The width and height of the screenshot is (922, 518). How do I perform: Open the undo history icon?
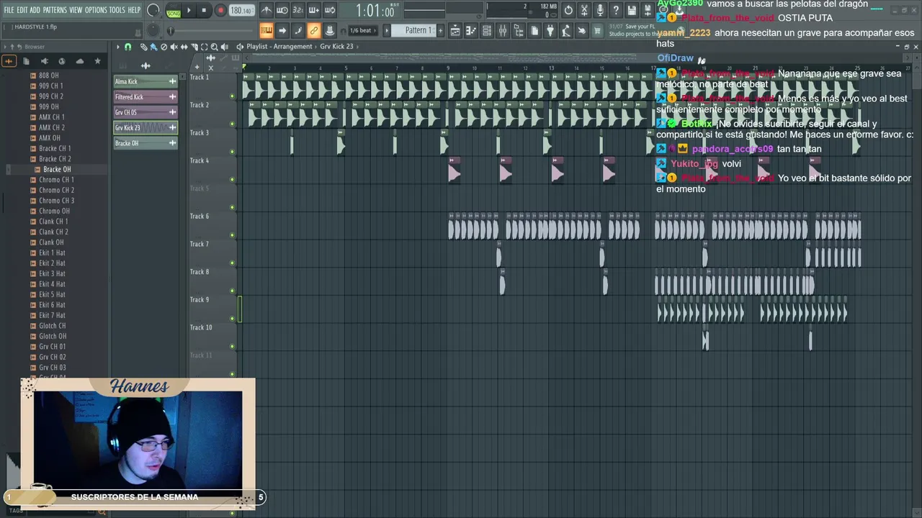pyautogui.click(x=568, y=10)
